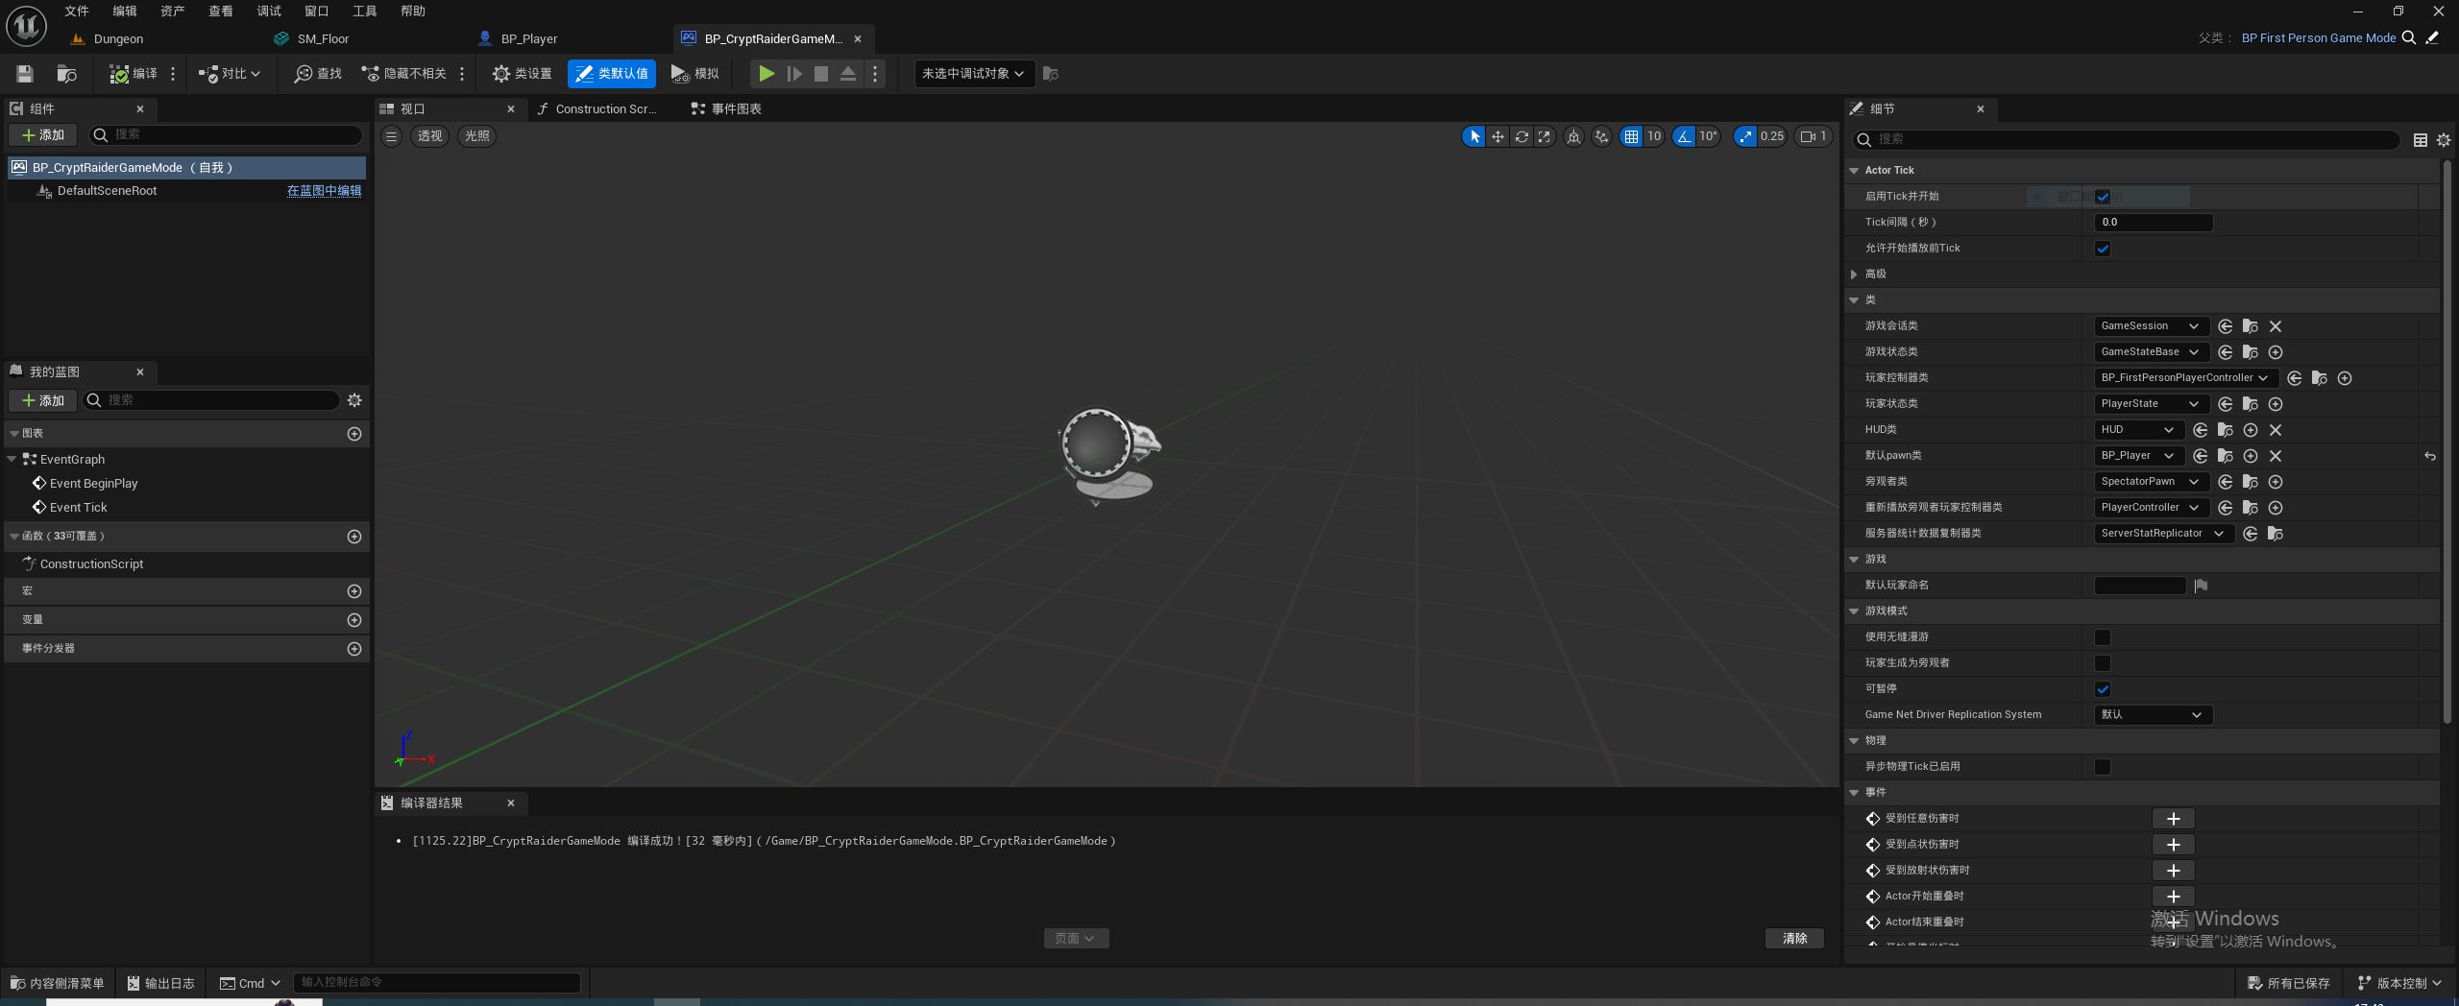Viewport: 2459px width, 1006px height.
Task: Open the Game Net Driver Replication System dropdown
Action: 2153,715
